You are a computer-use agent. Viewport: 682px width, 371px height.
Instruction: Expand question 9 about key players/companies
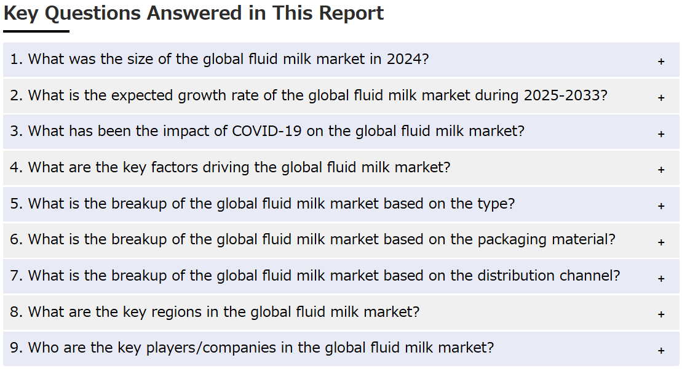341,348
